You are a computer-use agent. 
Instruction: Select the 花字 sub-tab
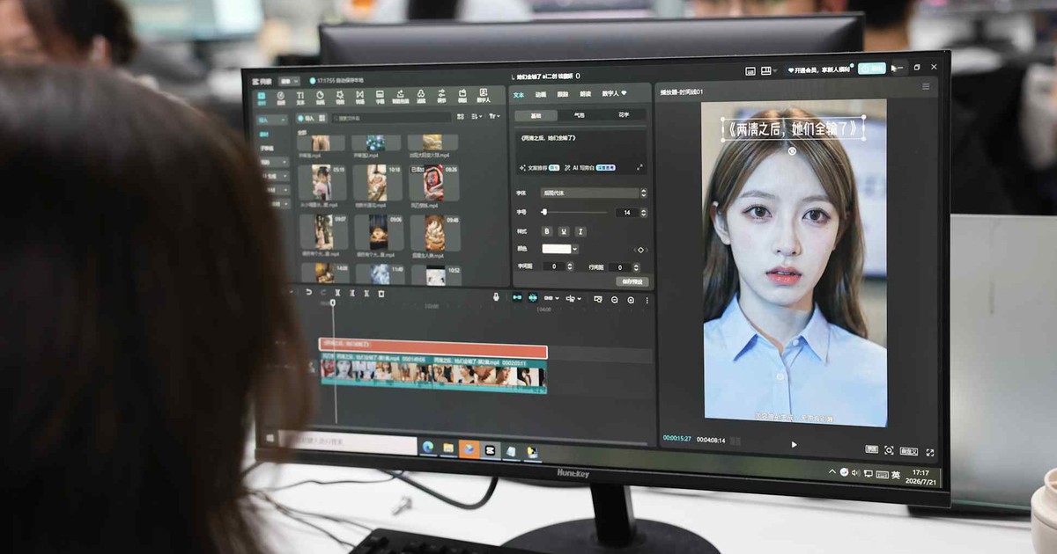coord(624,115)
